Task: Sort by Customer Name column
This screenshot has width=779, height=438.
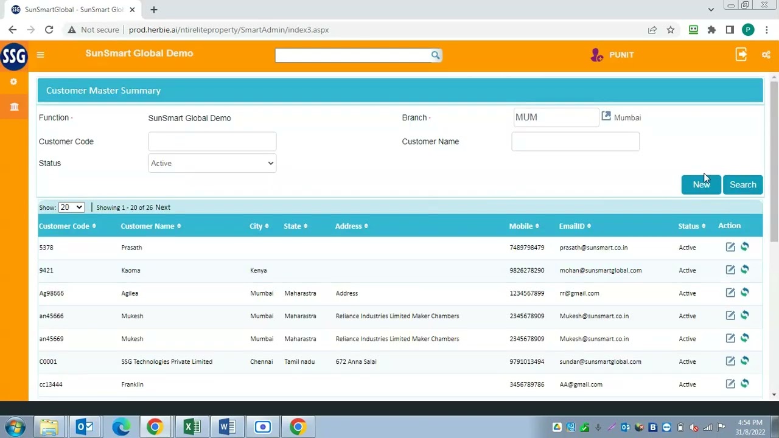Action: coord(150,226)
